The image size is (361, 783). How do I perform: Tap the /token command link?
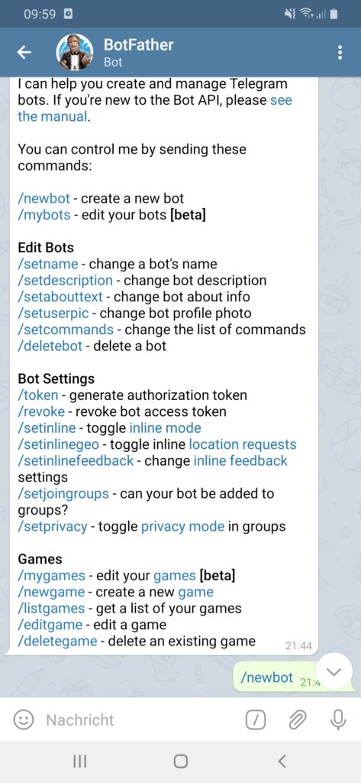(38, 395)
